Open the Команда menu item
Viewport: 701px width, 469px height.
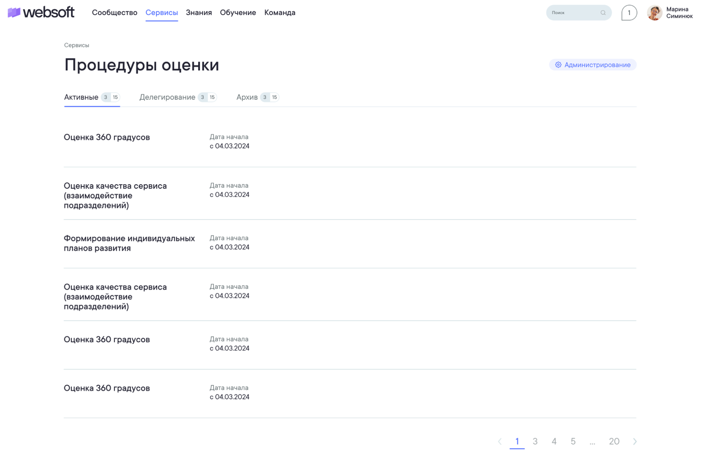coord(279,13)
